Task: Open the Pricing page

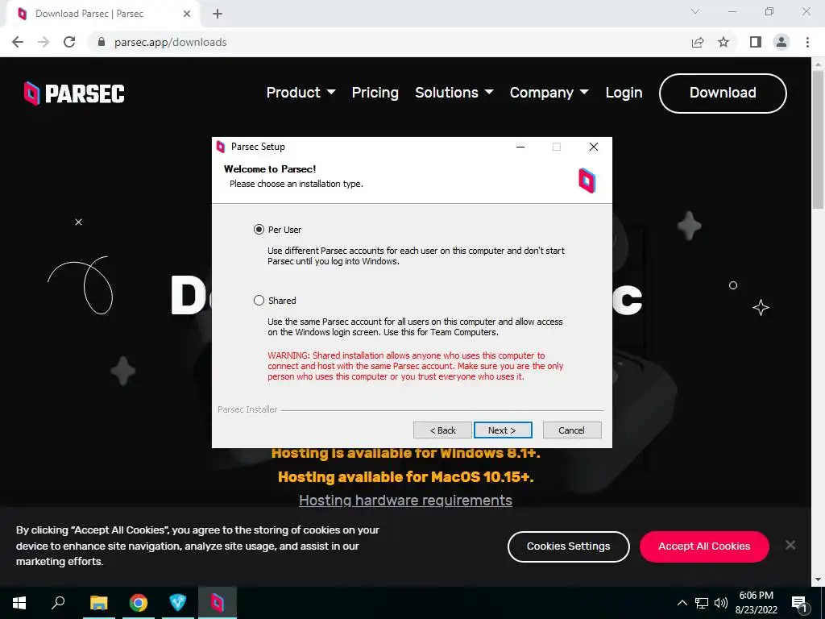Action: [x=375, y=93]
